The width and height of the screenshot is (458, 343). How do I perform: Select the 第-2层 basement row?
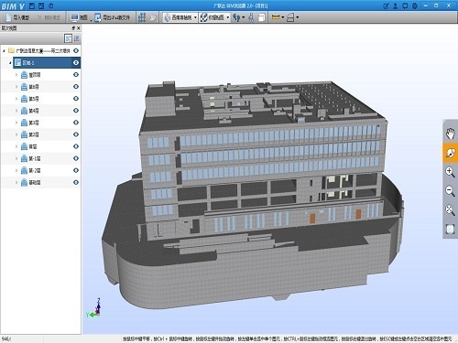tap(41, 170)
